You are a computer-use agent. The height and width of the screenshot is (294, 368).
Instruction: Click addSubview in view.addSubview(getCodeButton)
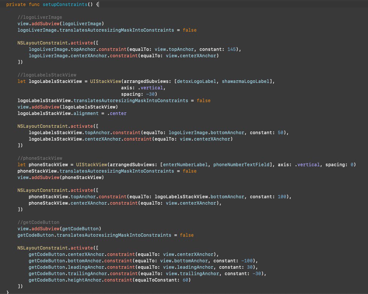click(x=46, y=228)
